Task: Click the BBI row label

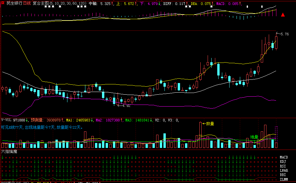Action: 283,175
